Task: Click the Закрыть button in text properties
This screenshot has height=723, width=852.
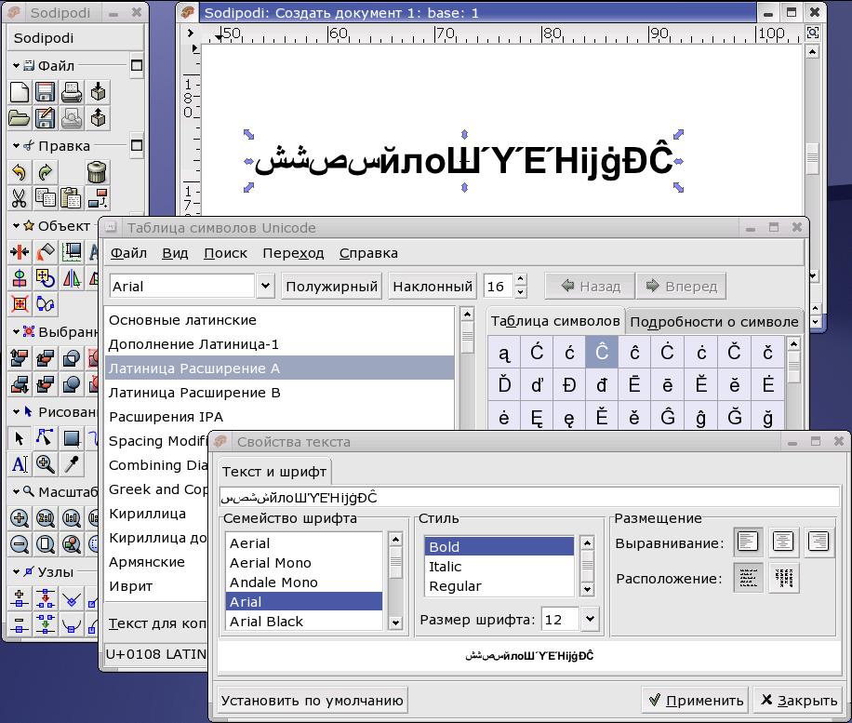Action: click(799, 701)
